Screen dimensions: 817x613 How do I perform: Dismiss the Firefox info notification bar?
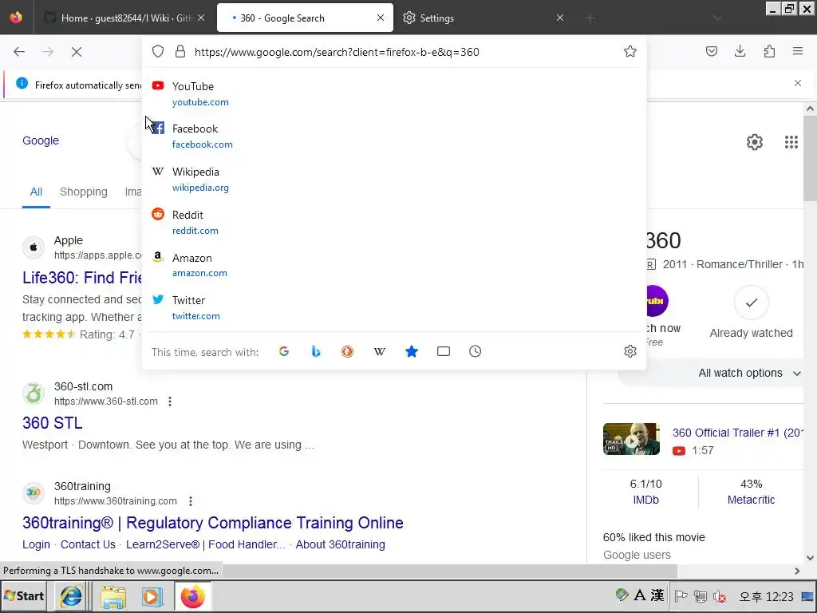coord(798,83)
